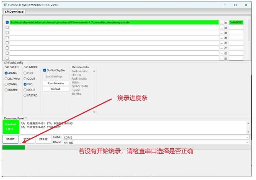The width and height of the screenshot is (256, 180).
Task: Open the ... browse button on fifth row
Action: click(x=222, y=43)
